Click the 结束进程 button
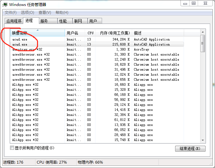Screen dimensions: 215x168 click(x=190, y=149)
